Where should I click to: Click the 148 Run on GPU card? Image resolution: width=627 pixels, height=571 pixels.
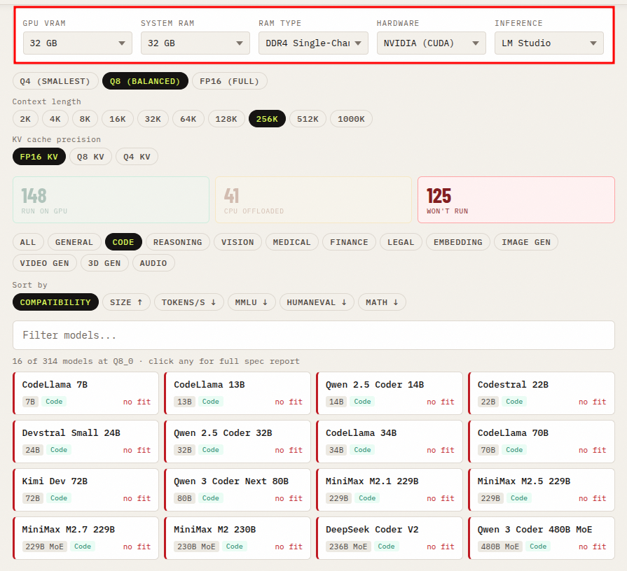click(x=111, y=199)
